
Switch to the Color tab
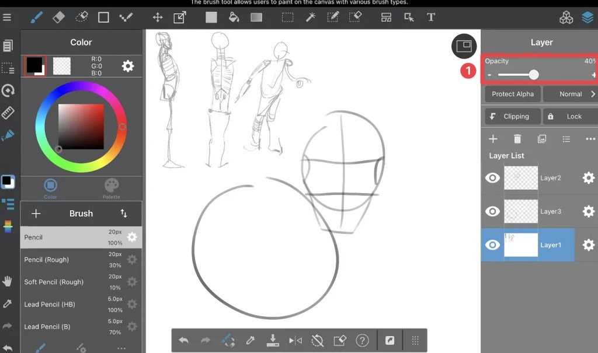50,188
